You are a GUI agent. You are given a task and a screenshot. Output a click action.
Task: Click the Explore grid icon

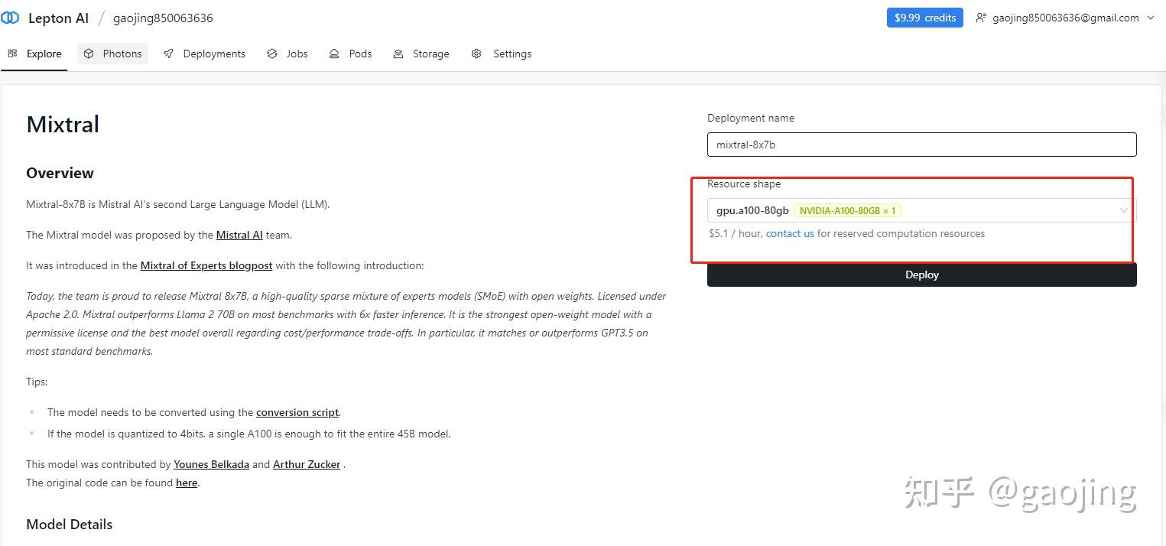[x=12, y=54]
